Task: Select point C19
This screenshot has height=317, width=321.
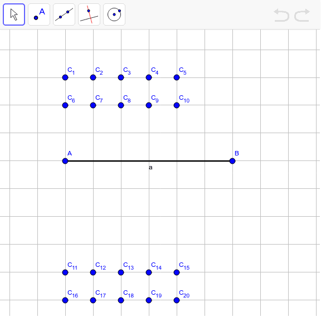Action: [x=149, y=300]
